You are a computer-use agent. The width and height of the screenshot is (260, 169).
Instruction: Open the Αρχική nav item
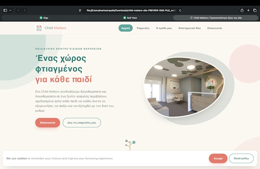click(125, 28)
